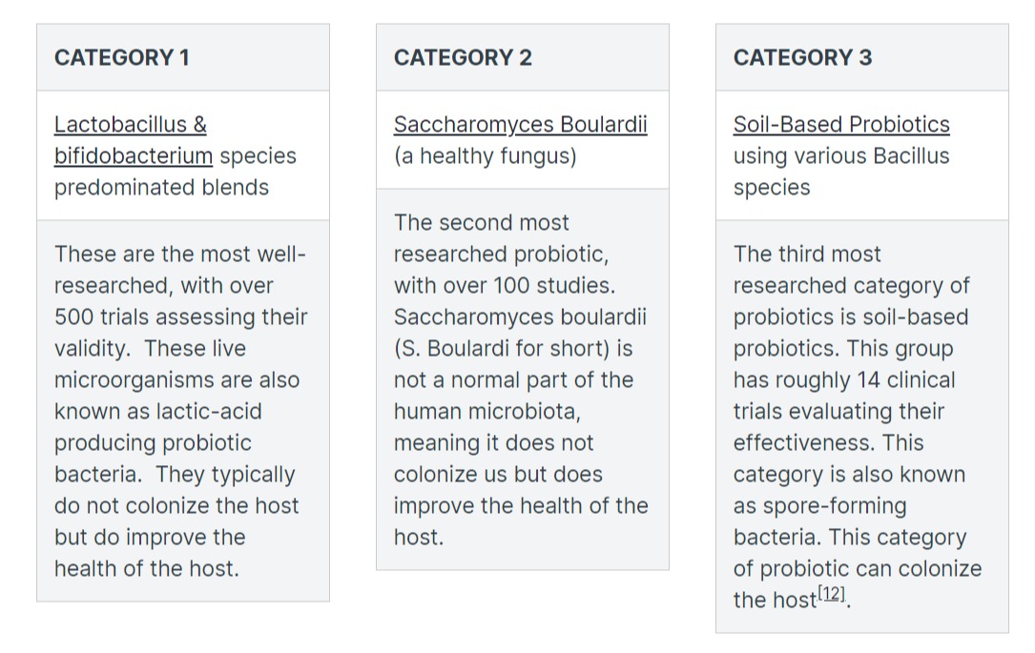Open the Saccharomyces Boulardii link
Screen dimensions: 1035x653
(520, 124)
